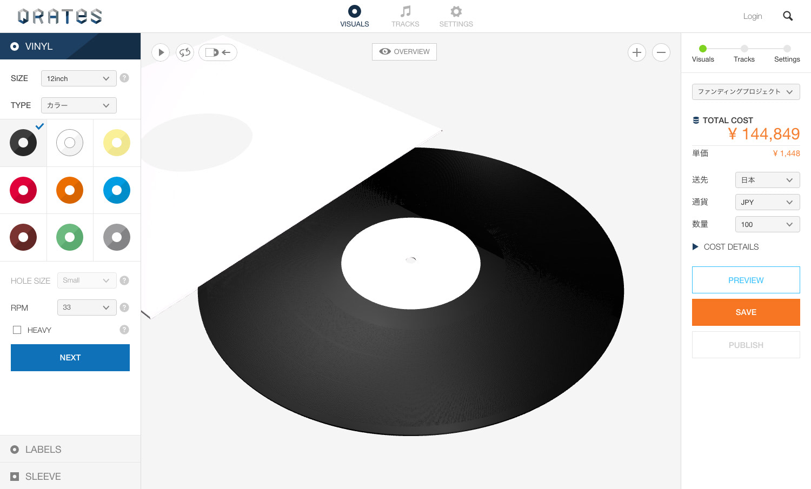811x489 pixels.
Task: Zoom in with the plus icon
Action: coord(637,52)
